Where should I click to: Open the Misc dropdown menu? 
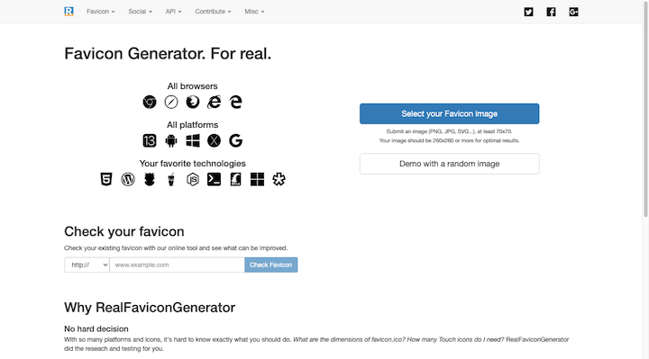(x=254, y=12)
